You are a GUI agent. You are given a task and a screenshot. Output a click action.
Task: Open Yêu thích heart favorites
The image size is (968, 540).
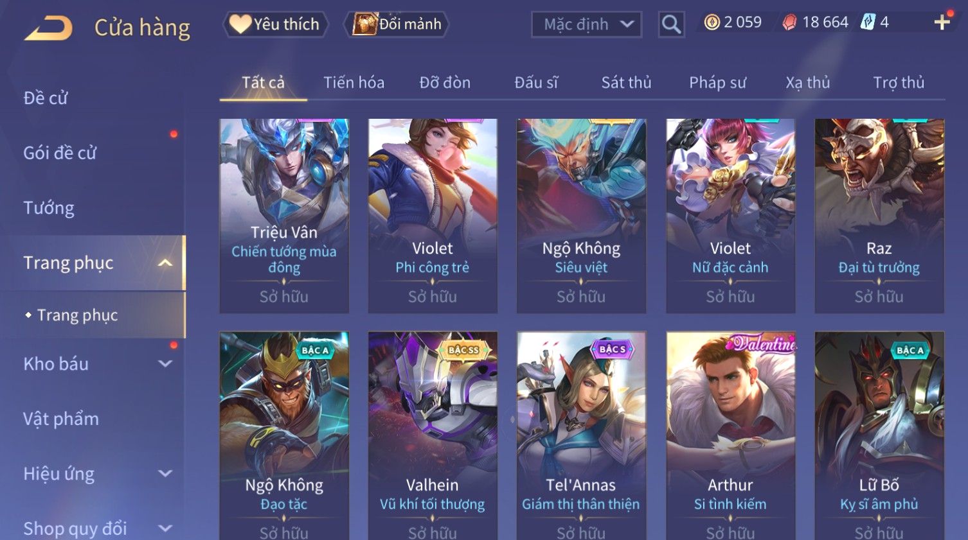click(276, 24)
